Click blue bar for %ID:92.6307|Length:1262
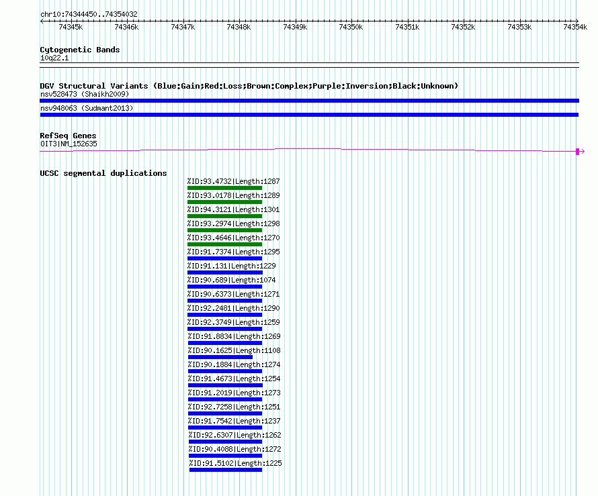Image resolution: width=598 pixels, height=496 pixels. 225,442
